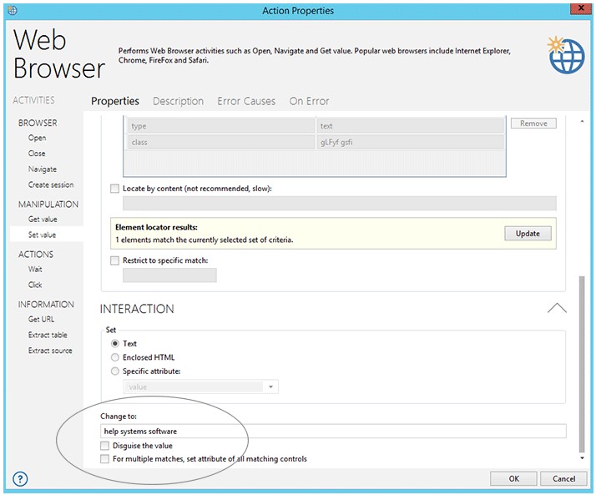The height and width of the screenshot is (495, 596).
Task: Click the text value cell
Action: pyautogui.click(x=410, y=126)
